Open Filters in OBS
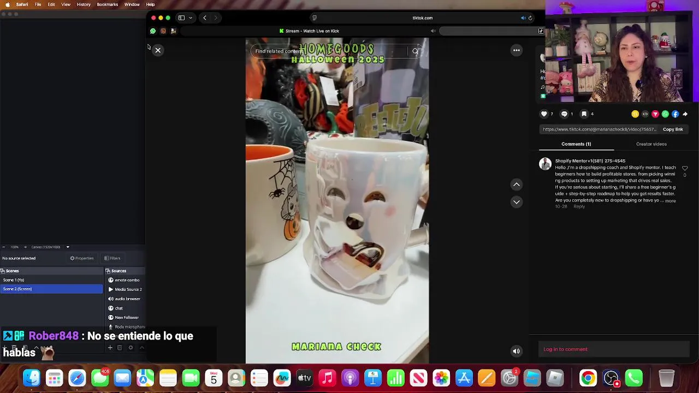Screen dimensions: 699x393 pos(112,258)
